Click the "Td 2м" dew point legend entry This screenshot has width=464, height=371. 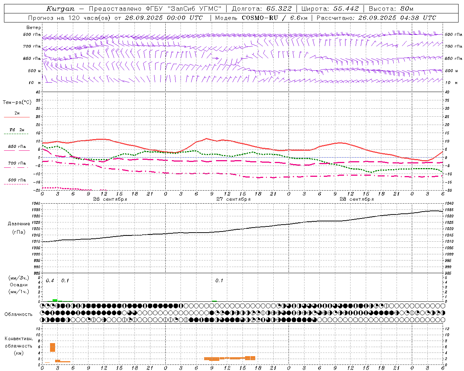point(17,130)
